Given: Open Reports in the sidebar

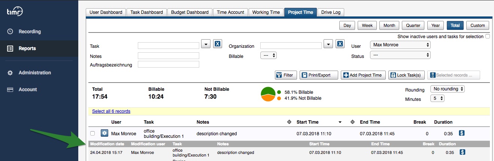Looking at the screenshot, I should 27,49.
